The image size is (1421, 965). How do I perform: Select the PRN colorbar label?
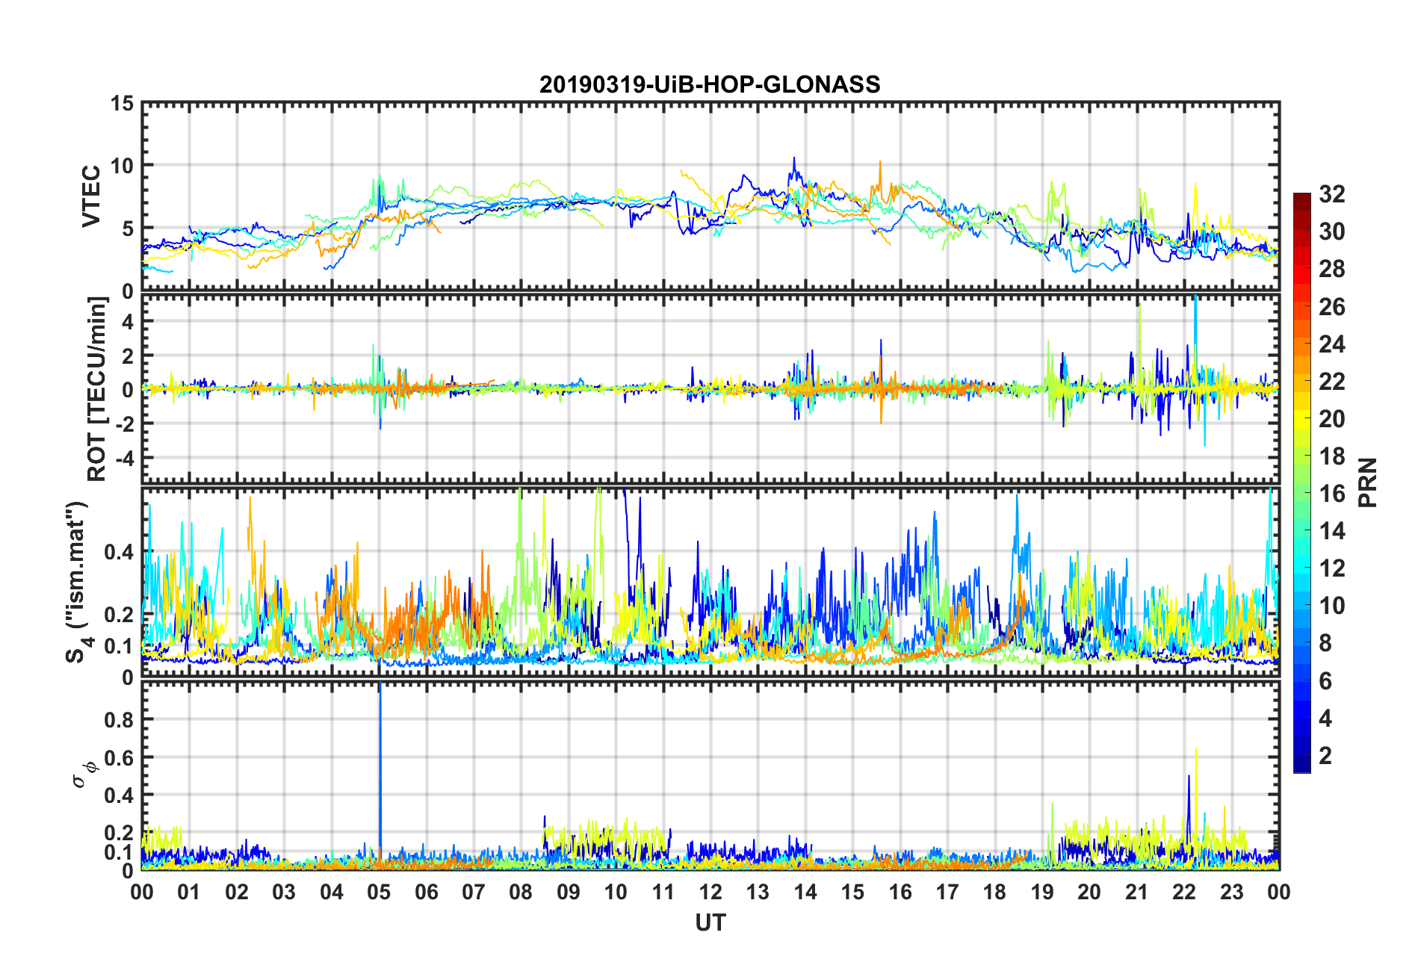pyautogui.click(x=1367, y=482)
